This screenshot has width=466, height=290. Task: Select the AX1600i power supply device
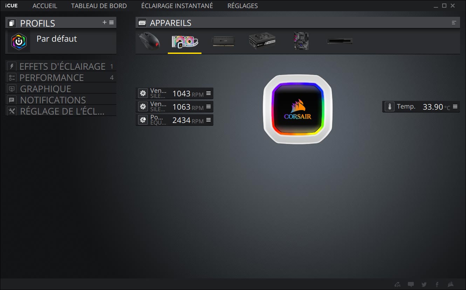point(262,41)
